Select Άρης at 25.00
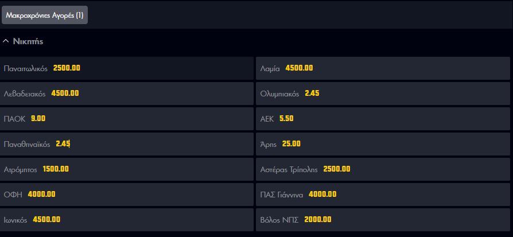 383,143
